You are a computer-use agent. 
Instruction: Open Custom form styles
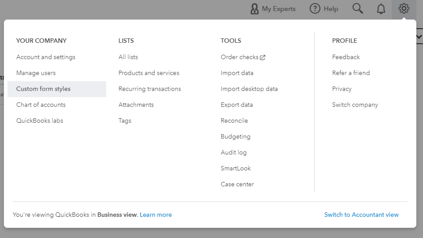pos(43,89)
